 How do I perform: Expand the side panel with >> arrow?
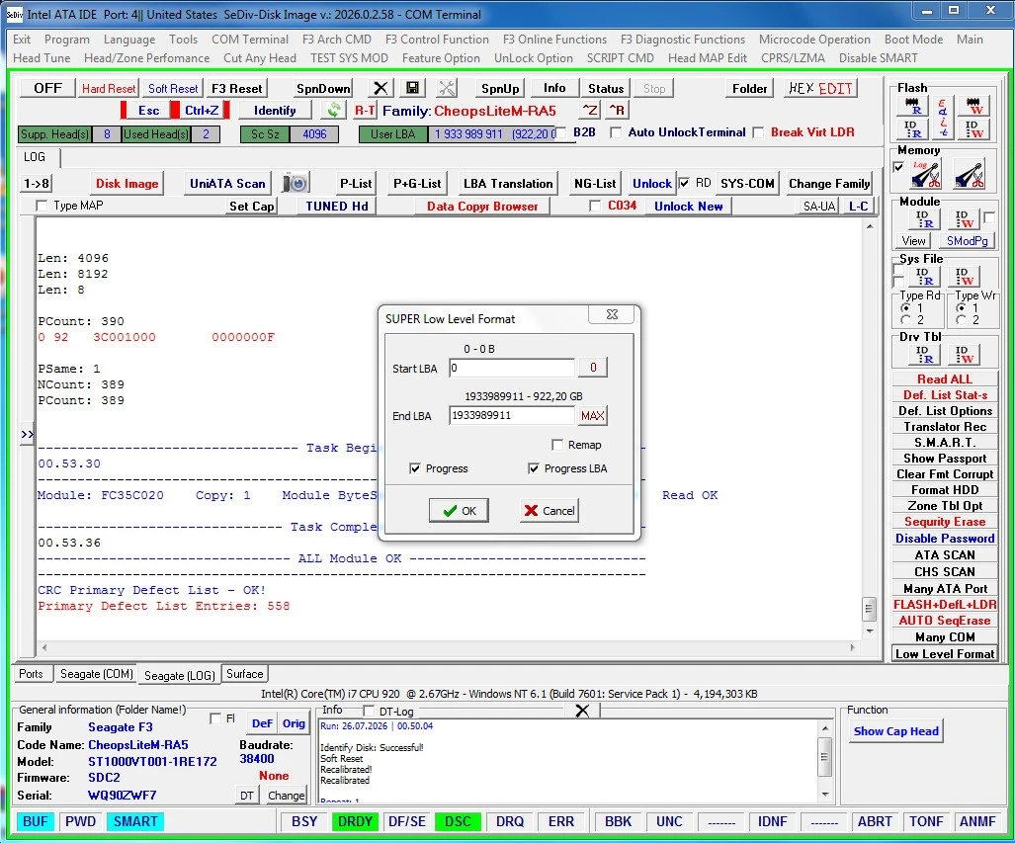(28, 435)
